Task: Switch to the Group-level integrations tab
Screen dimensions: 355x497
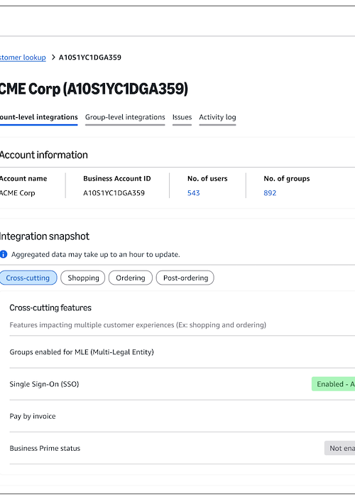Action: pos(125,117)
